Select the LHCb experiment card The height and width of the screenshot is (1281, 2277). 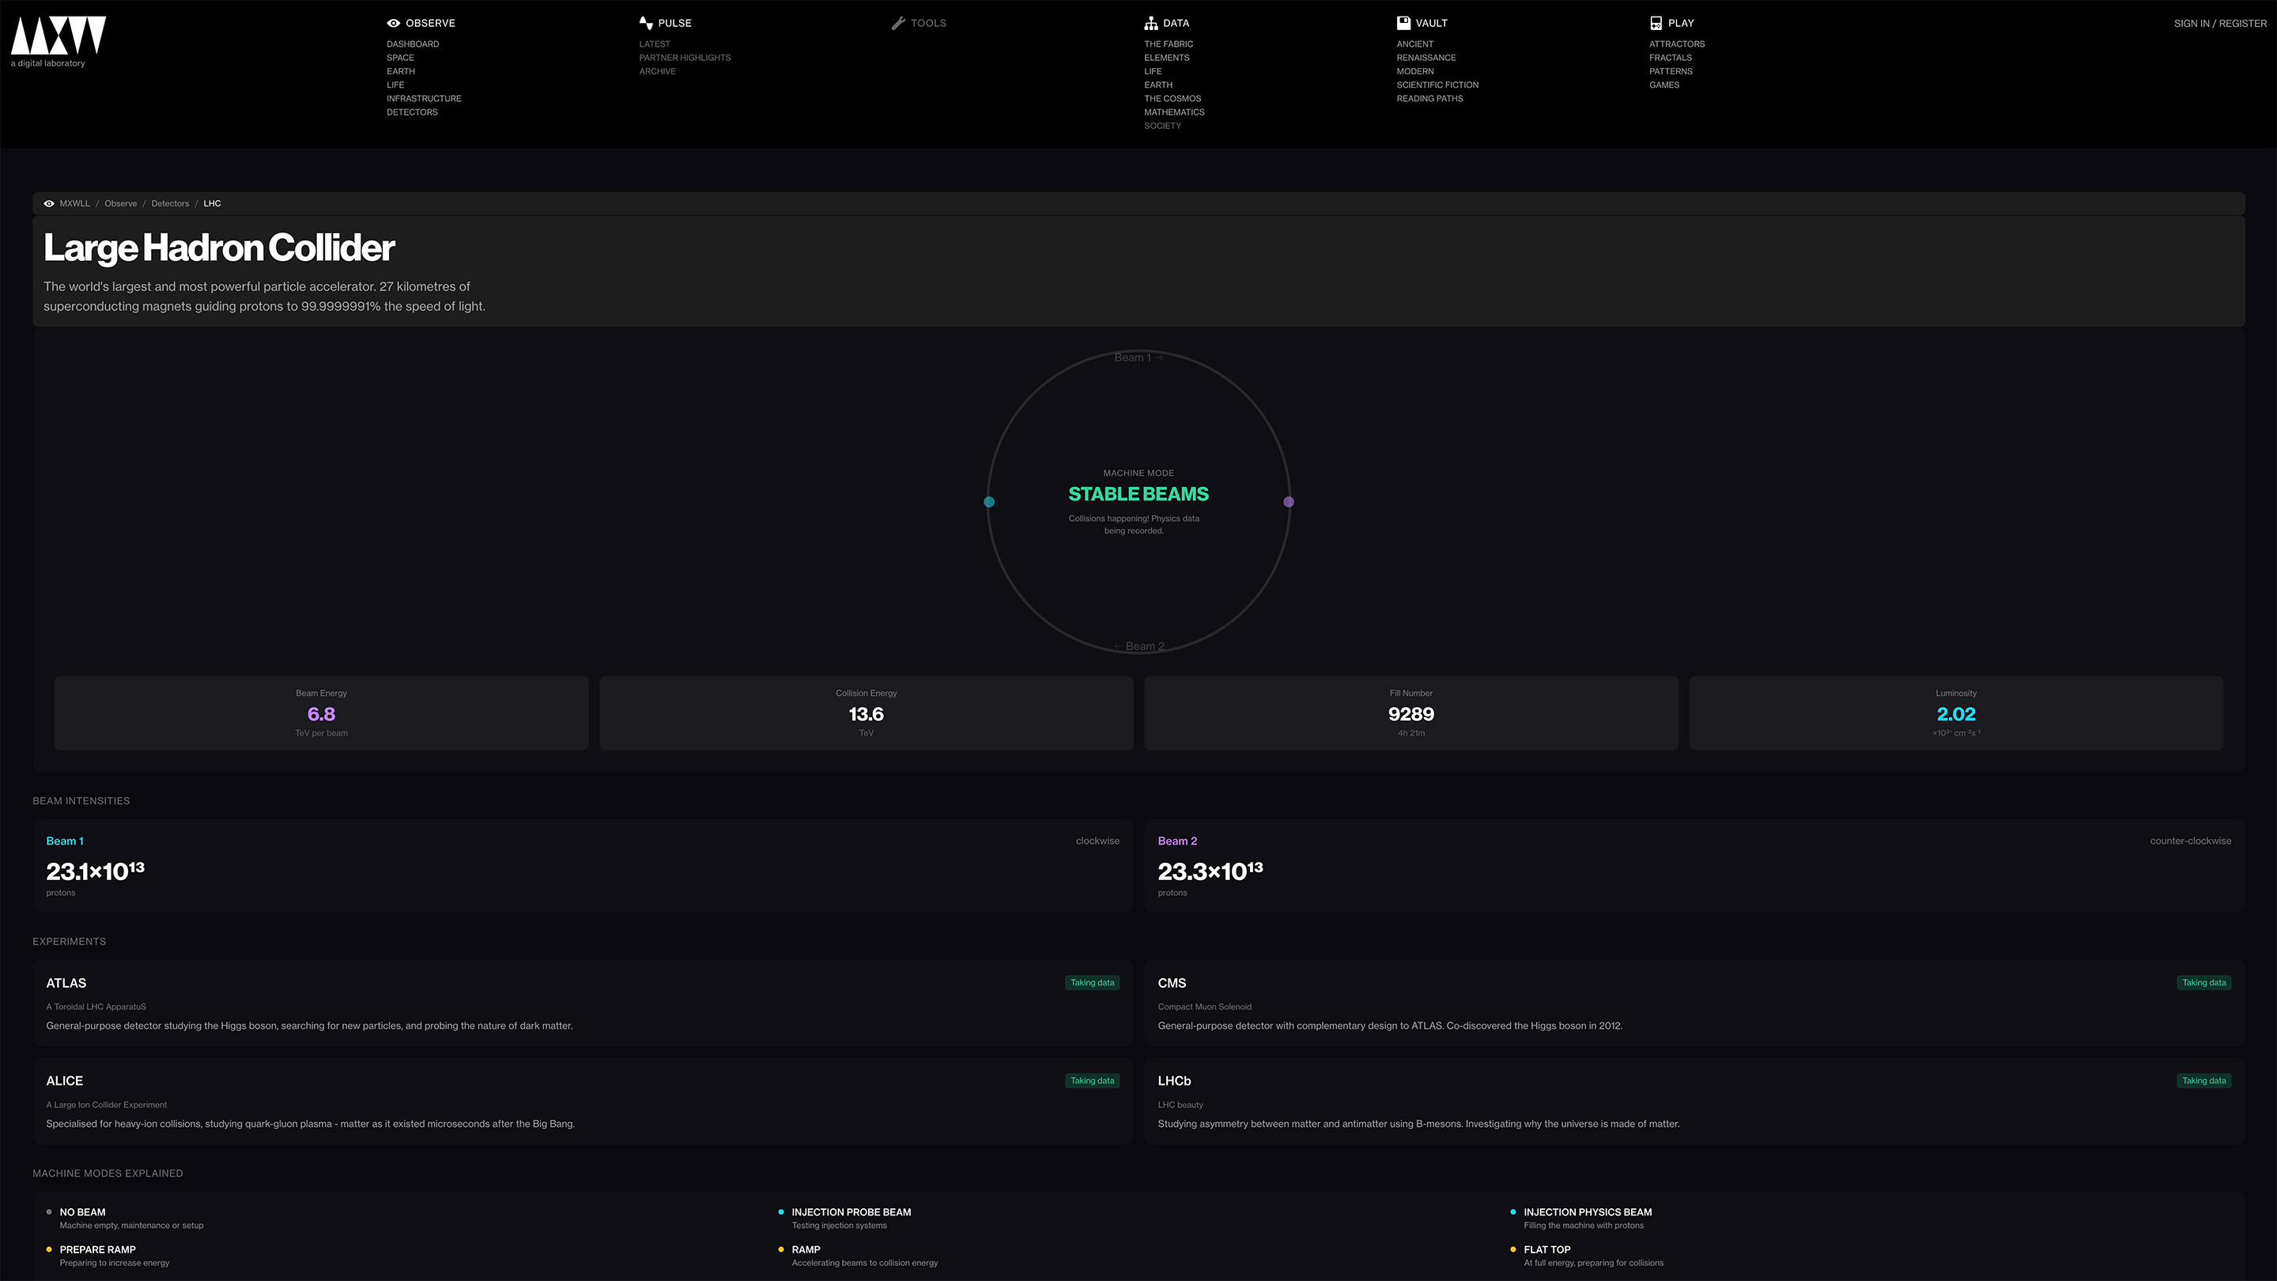point(1693,1101)
